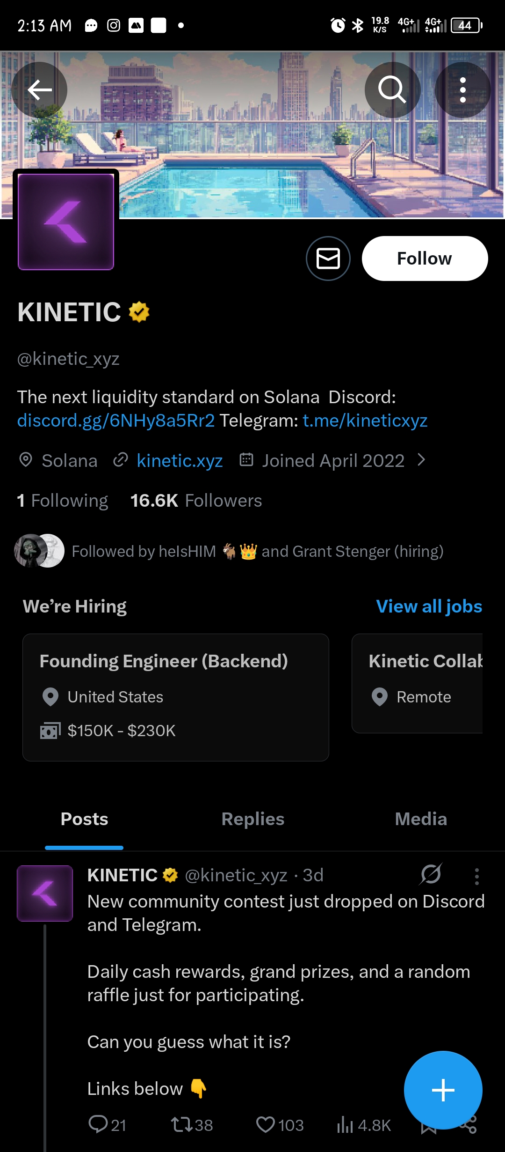Switch to the Media tab
505x1152 pixels.
[x=421, y=819]
